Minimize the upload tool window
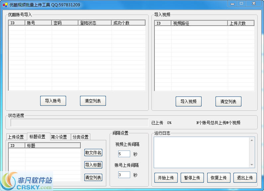This screenshot has height=191, width=264. pyautogui.click(x=232, y=4)
